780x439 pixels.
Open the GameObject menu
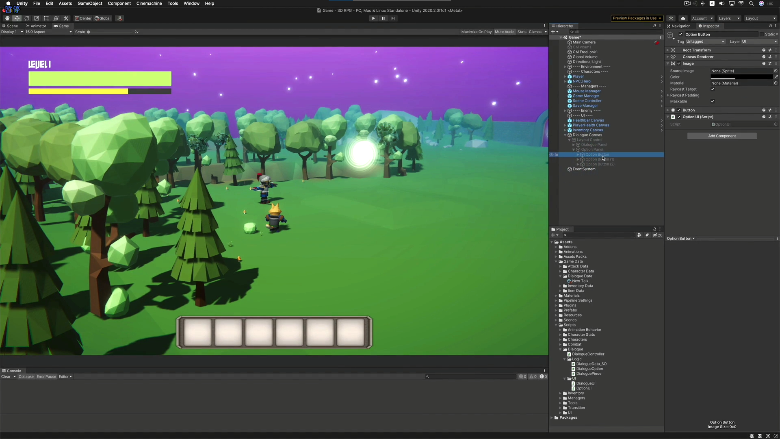(90, 3)
